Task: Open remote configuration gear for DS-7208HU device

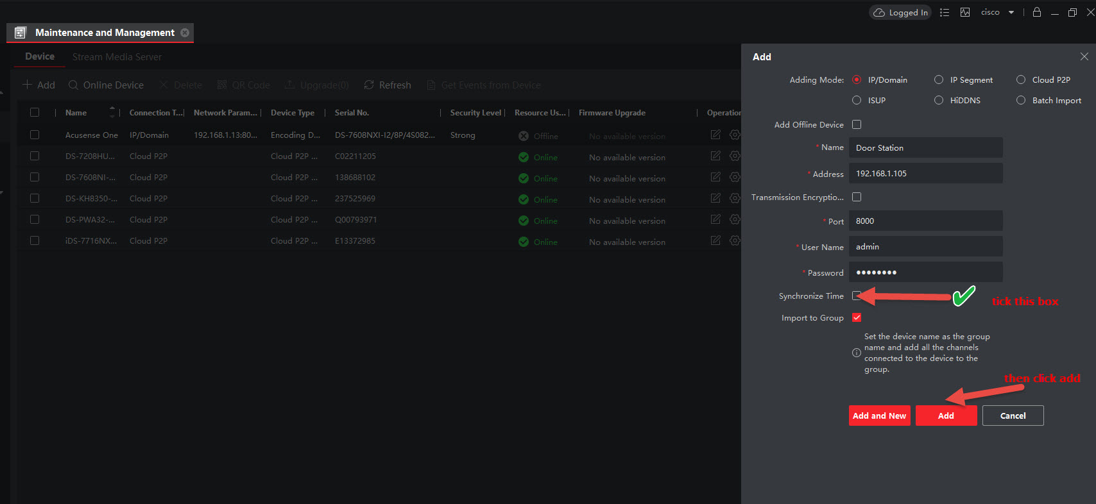Action: coord(735,156)
